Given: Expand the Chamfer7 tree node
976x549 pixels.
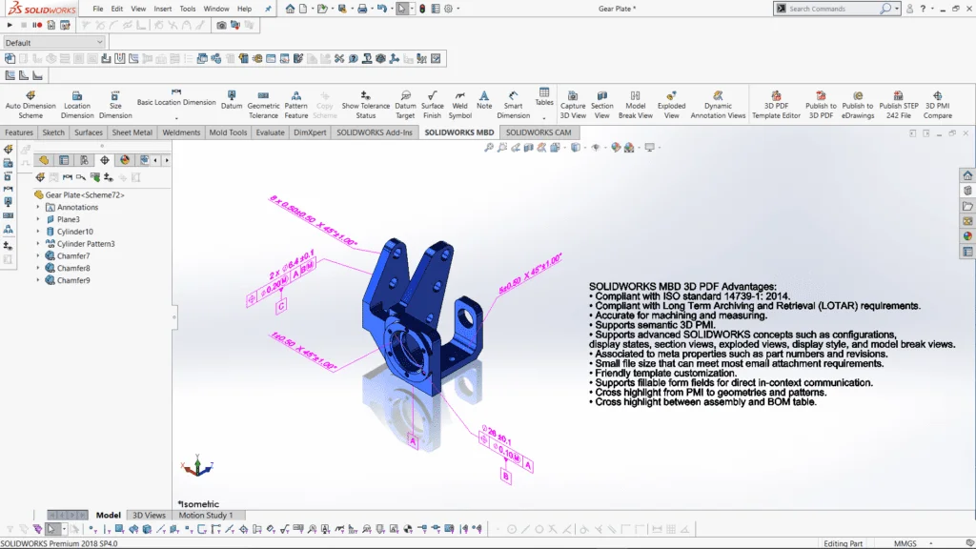Looking at the screenshot, I should [38, 255].
